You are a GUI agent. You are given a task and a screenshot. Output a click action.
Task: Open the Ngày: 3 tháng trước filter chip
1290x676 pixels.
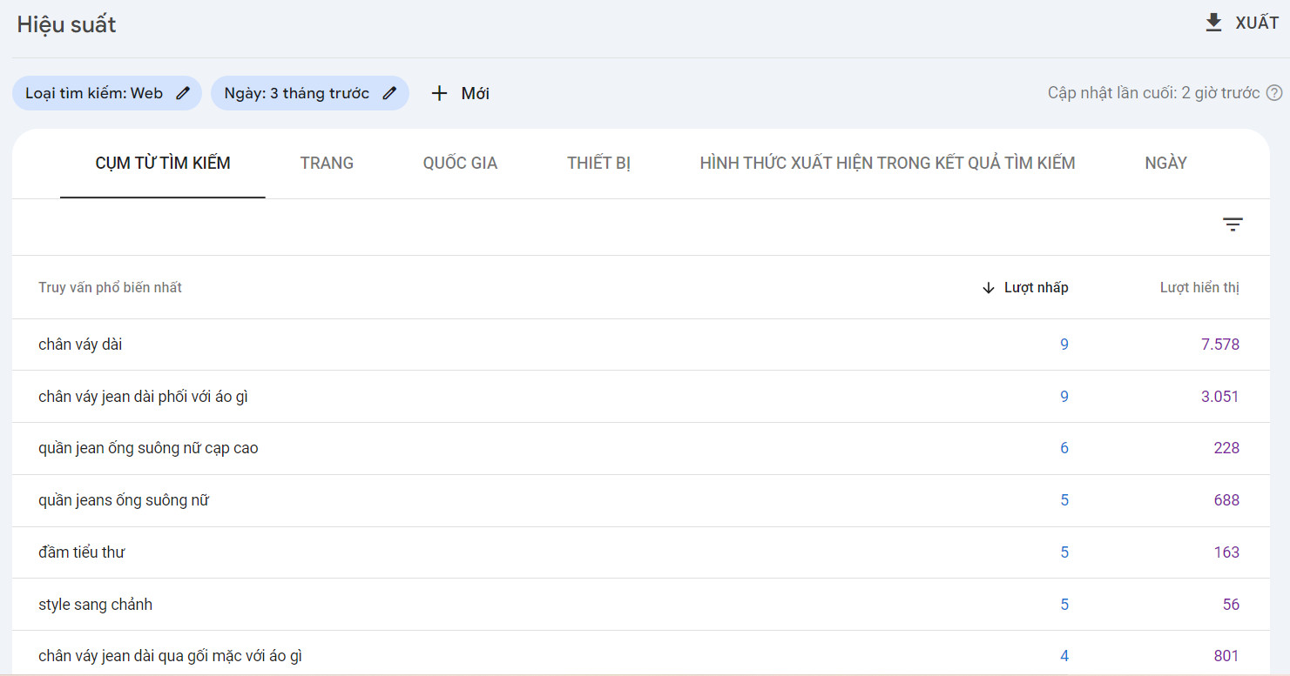[x=310, y=93]
